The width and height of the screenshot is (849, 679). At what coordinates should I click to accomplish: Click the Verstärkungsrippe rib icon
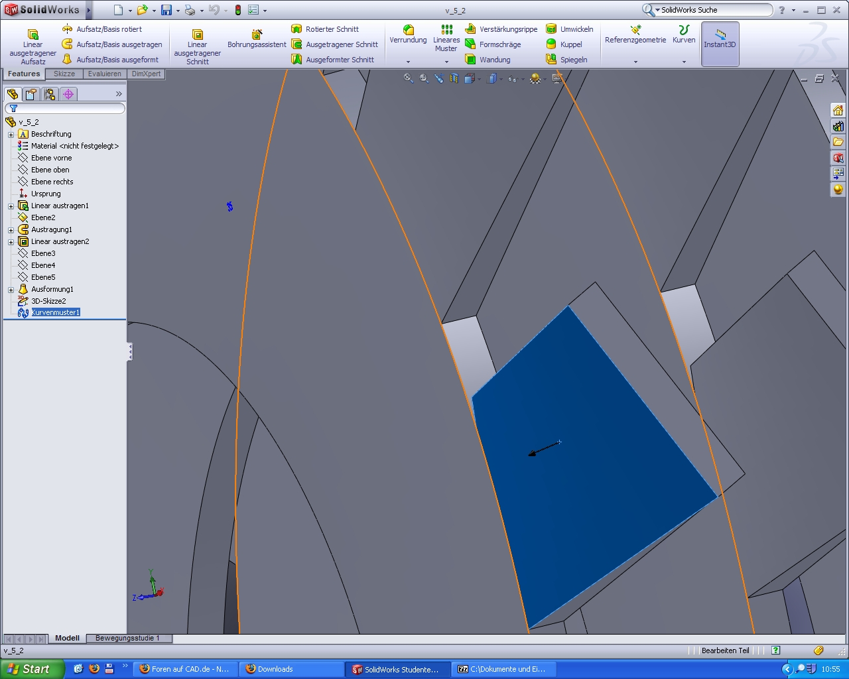470,29
